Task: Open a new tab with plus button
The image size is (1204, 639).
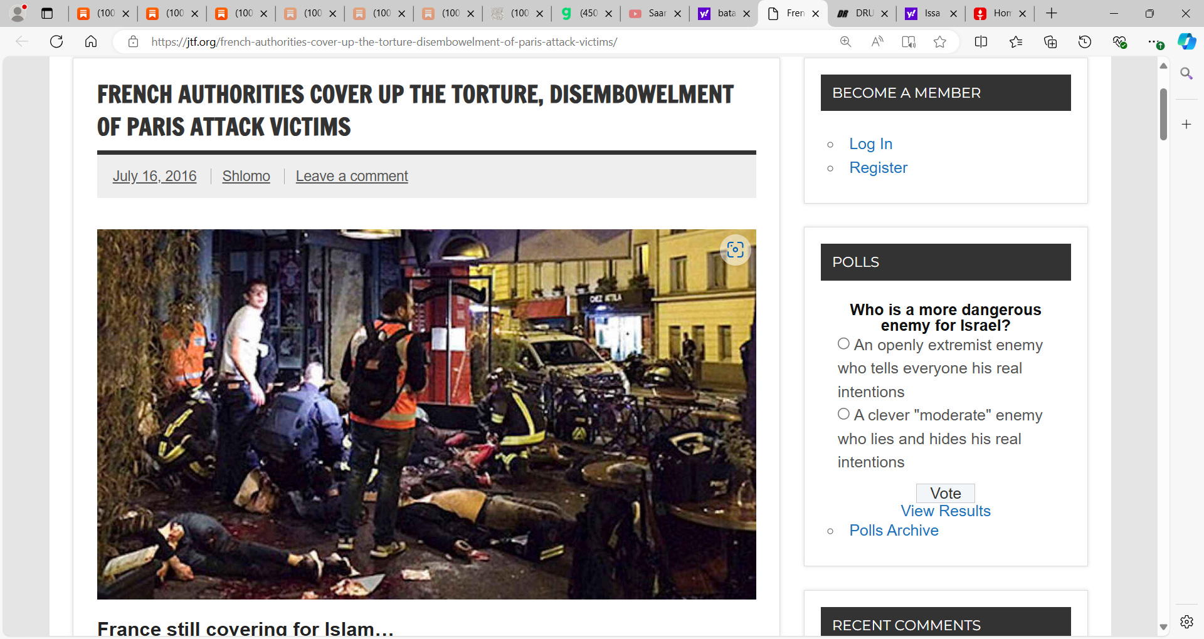Action: [x=1052, y=13]
